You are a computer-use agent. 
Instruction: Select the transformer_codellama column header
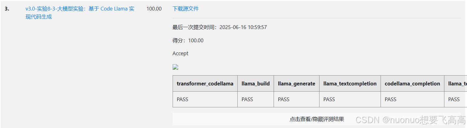205,84
